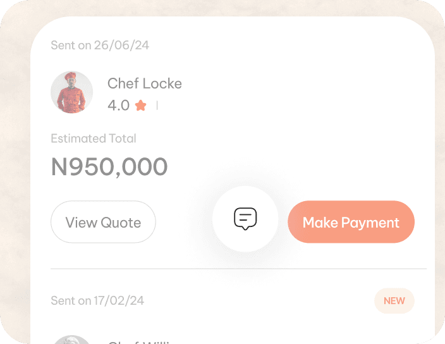Click the 4.0 rating value
The image size is (445, 344).
[x=118, y=106]
